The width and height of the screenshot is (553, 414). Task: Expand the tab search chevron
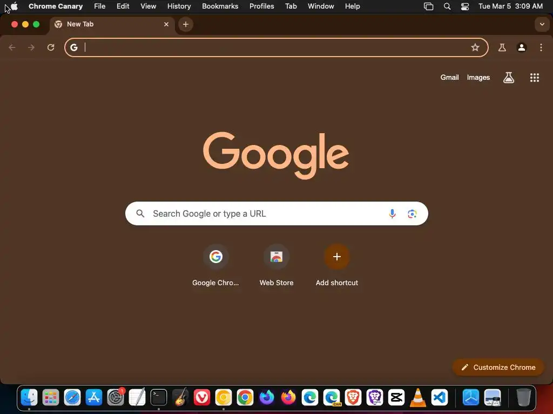coord(542,24)
